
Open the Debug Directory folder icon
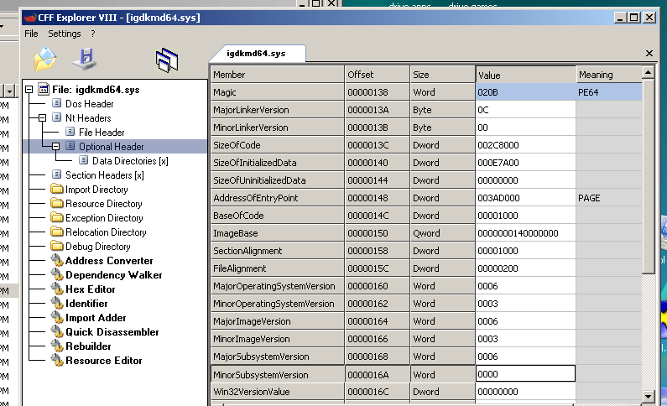click(x=56, y=246)
